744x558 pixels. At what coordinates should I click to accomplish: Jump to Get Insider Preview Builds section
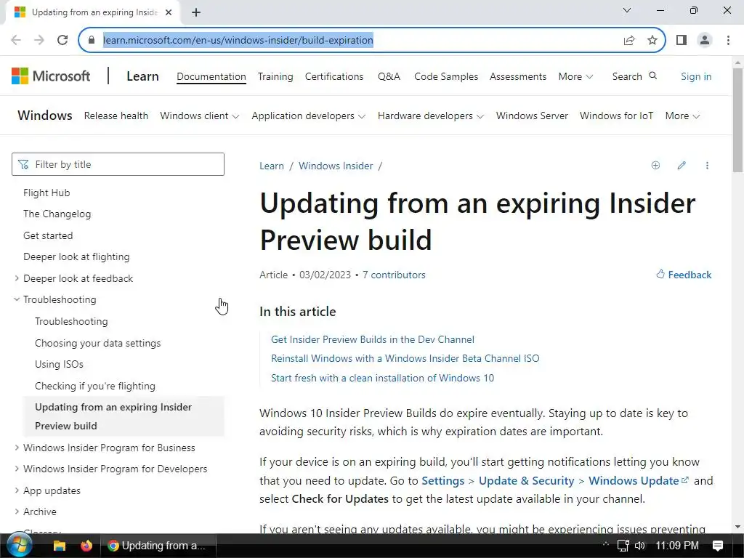pos(373,339)
